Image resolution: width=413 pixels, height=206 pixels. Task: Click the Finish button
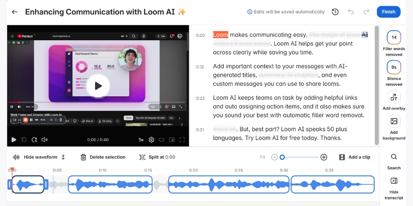(388, 12)
